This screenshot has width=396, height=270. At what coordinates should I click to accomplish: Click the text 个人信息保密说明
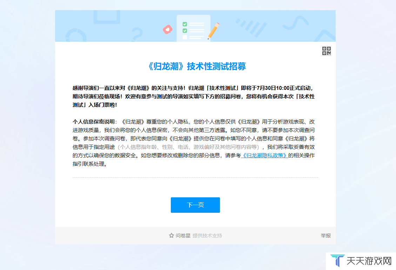click(x=94, y=122)
